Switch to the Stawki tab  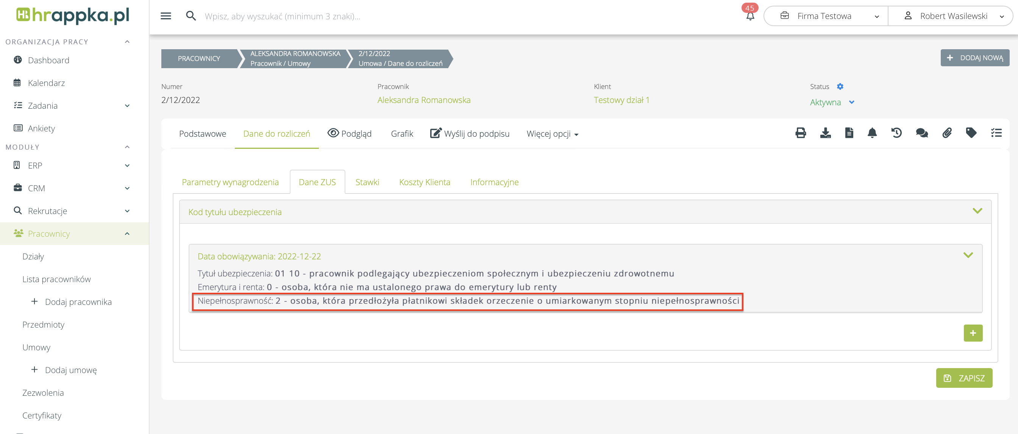pyautogui.click(x=367, y=182)
